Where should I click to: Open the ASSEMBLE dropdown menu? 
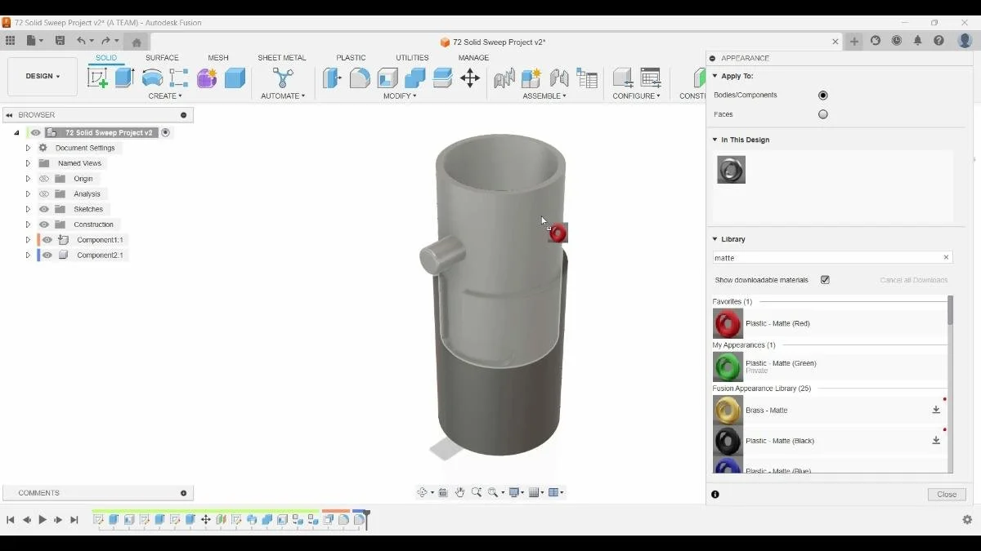[544, 96]
